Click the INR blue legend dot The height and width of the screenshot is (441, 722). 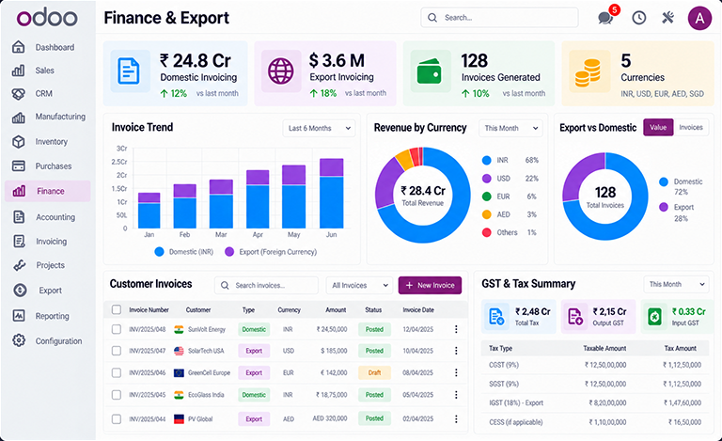[x=486, y=160]
